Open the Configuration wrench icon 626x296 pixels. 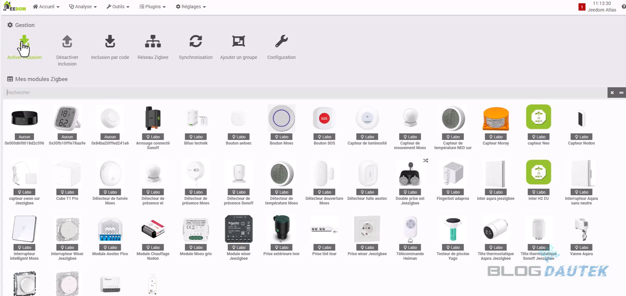pyautogui.click(x=281, y=42)
